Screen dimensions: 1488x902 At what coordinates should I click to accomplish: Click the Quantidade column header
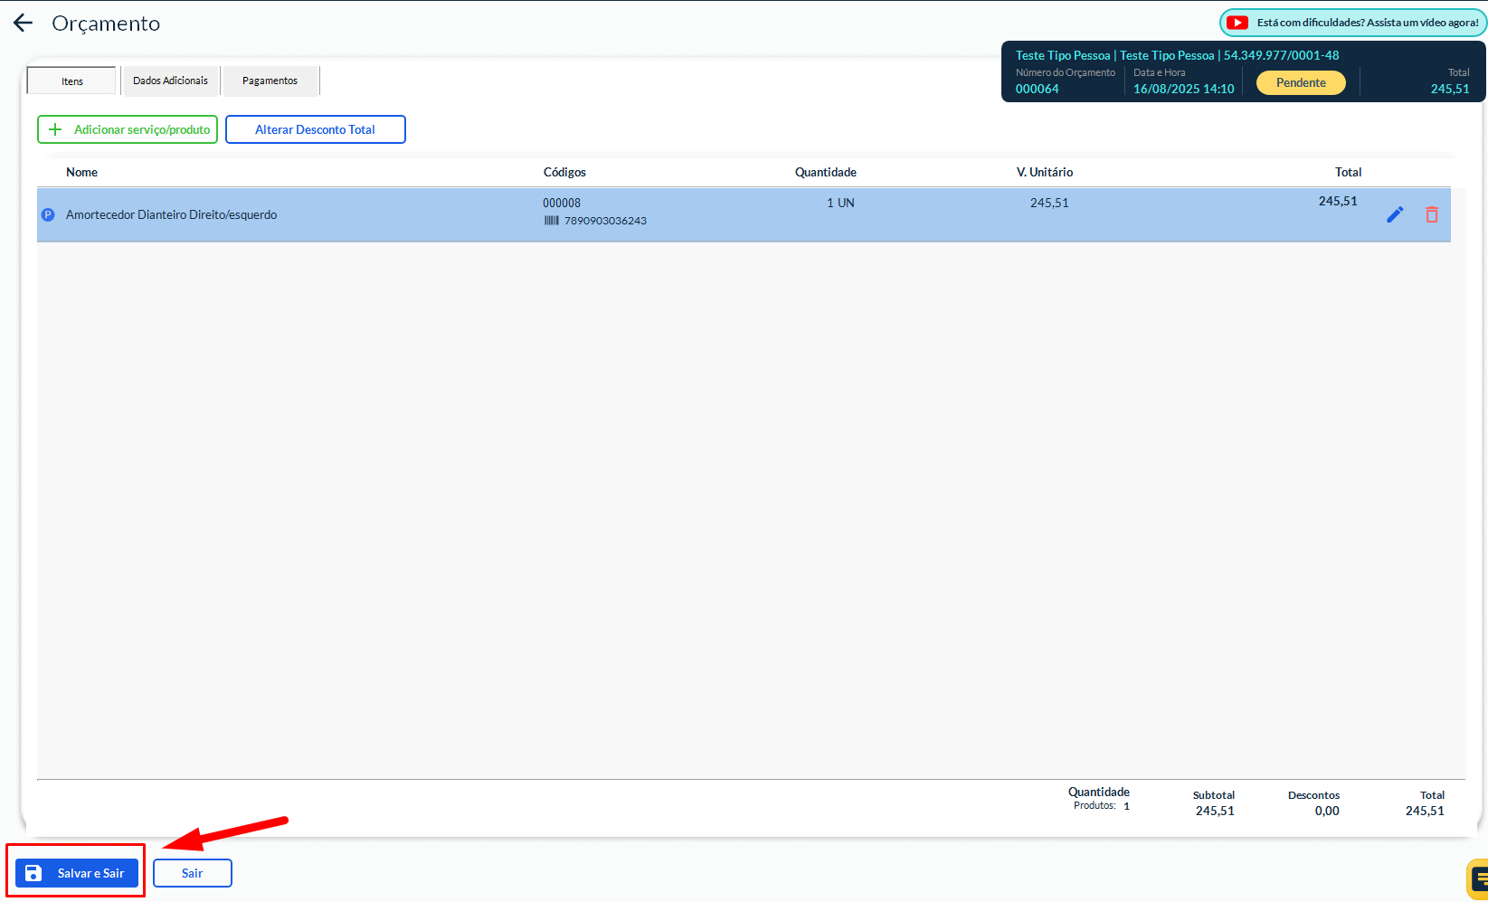point(825,172)
